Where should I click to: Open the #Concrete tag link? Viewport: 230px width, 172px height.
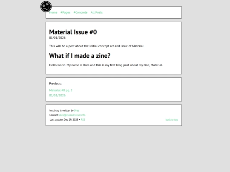(x=80, y=12)
